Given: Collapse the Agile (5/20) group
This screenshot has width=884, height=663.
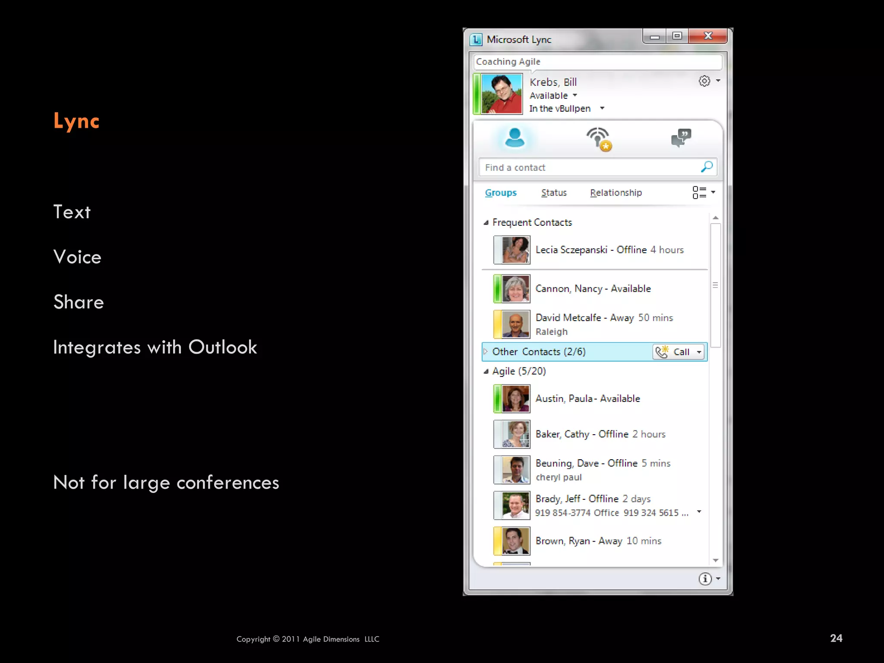Looking at the screenshot, I should click(x=486, y=371).
